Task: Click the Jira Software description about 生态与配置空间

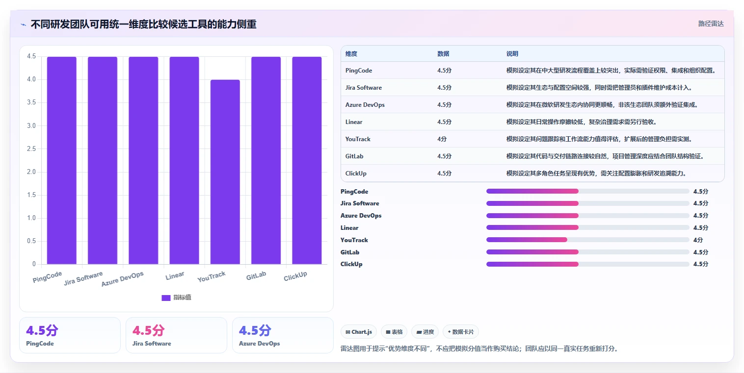Action: (599, 88)
